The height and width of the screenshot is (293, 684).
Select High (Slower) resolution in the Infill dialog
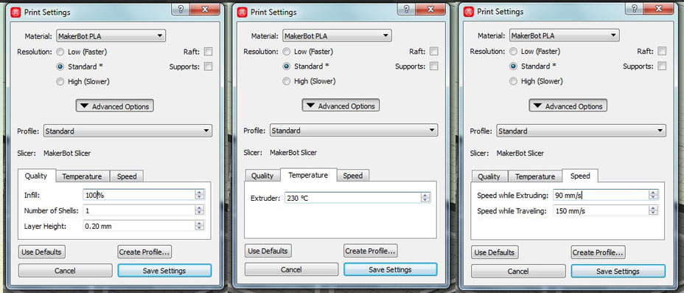(x=60, y=82)
